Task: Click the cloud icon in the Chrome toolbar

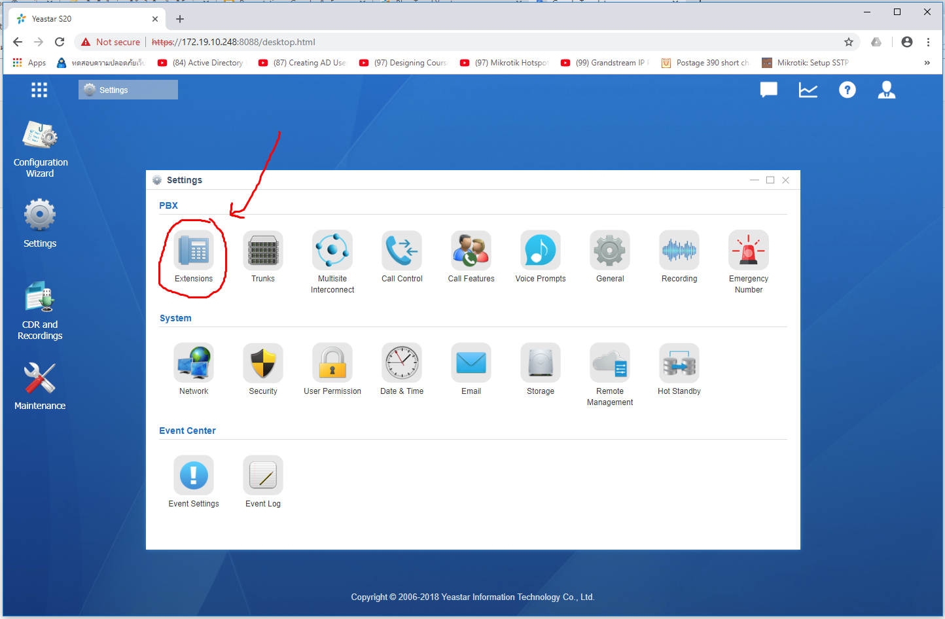Action: [876, 42]
